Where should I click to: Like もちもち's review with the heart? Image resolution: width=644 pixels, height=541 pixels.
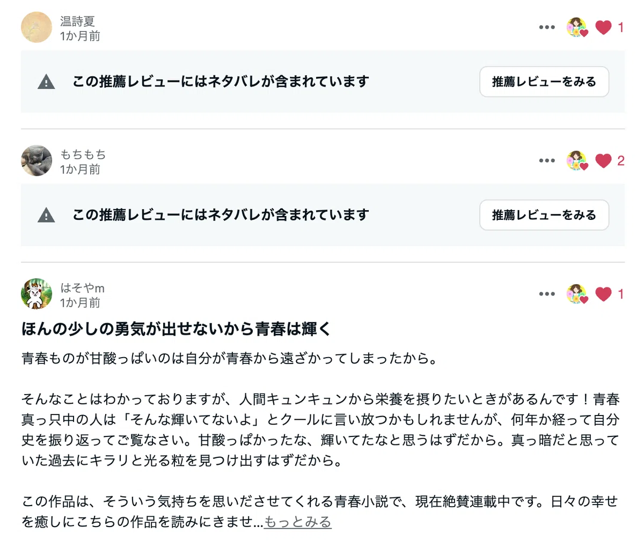(604, 160)
